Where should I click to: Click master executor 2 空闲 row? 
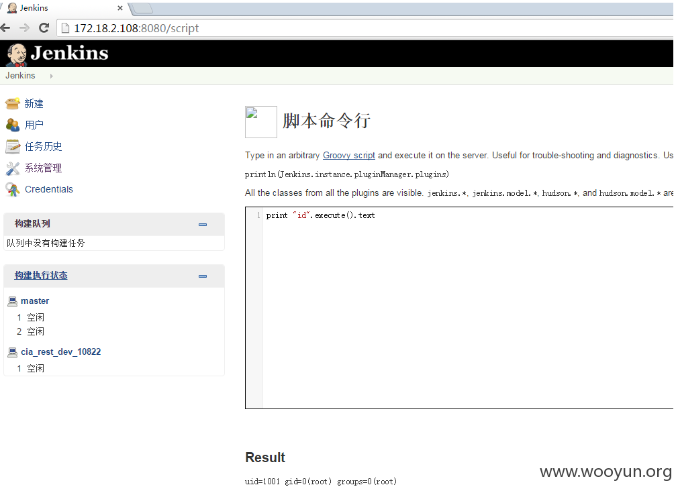[31, 331]
